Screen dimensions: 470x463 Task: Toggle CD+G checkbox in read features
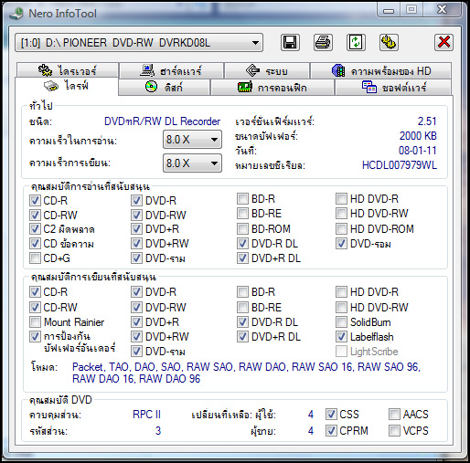click(35, 258)
